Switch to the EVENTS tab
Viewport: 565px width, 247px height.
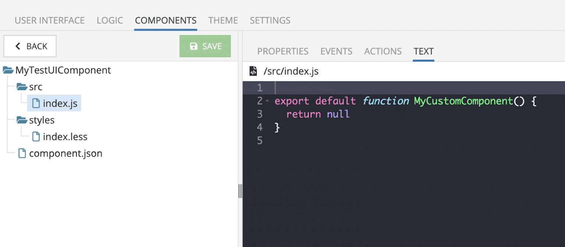pyautogui.click(x=336, y=51)
